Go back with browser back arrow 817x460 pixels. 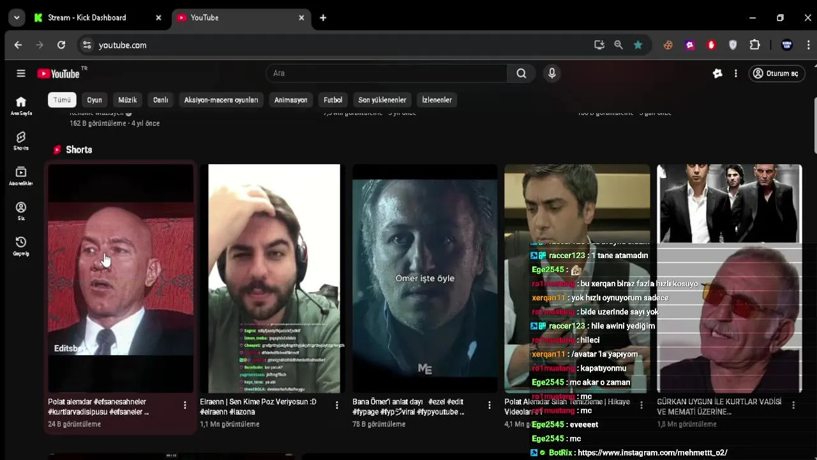(x=18, y=45)
